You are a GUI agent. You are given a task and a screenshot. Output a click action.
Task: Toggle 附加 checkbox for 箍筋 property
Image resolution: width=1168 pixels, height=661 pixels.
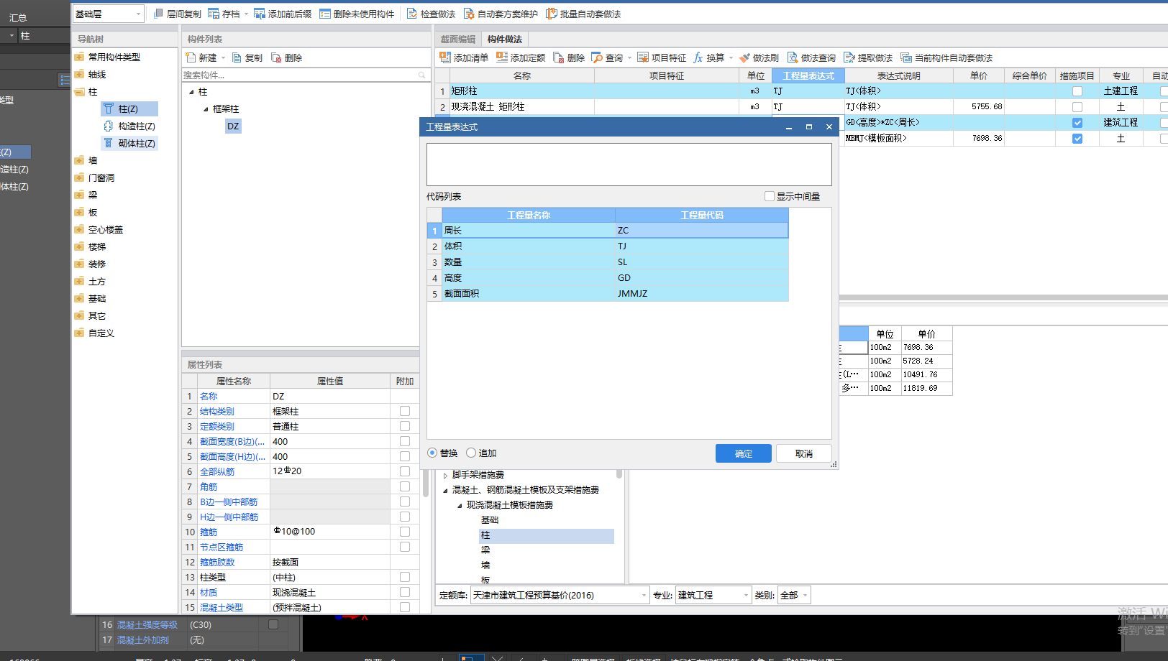405,532
